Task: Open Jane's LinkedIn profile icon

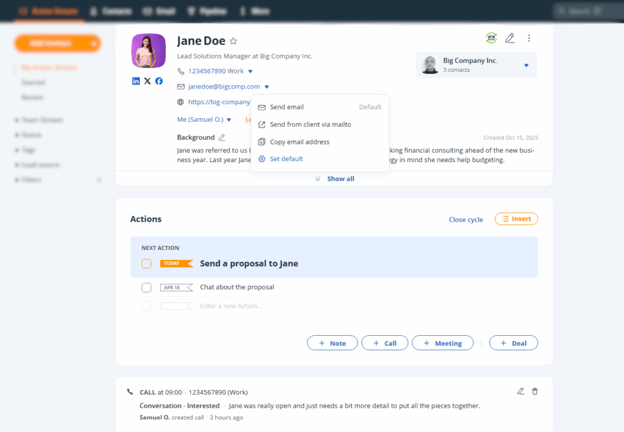Action: [x=135, y=80]
